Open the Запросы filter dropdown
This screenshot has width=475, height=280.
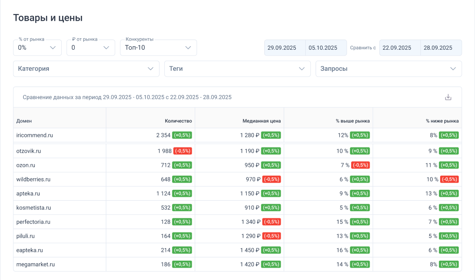pyautogui.click(x=388, y=69)
